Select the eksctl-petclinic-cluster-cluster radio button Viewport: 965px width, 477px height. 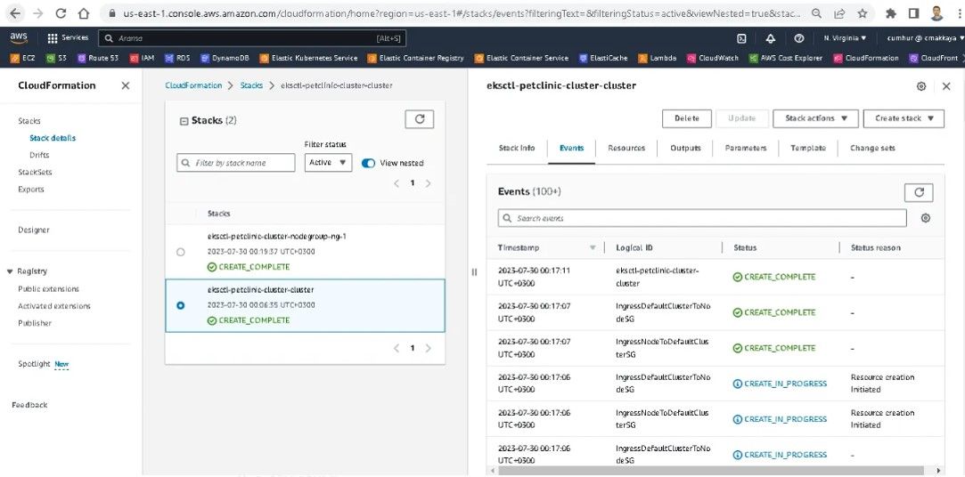pos(181,305)
